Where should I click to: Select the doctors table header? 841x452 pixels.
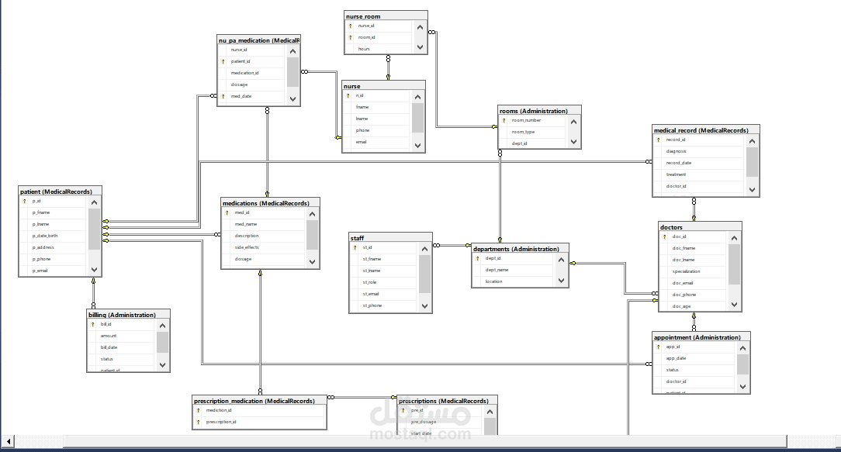coord(700,227)
